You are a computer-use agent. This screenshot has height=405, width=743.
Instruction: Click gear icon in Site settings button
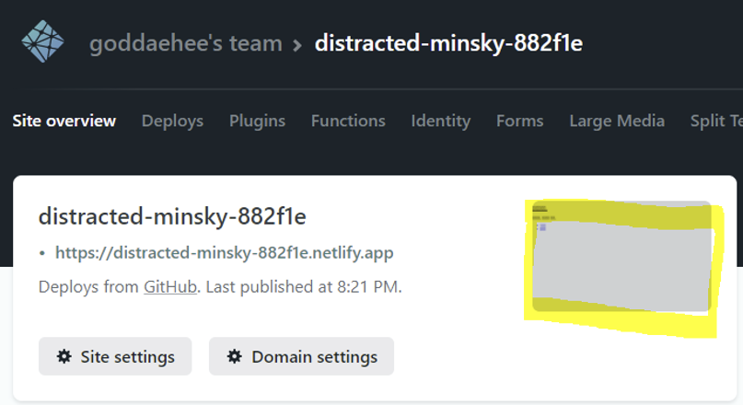[x=64, y=356]
